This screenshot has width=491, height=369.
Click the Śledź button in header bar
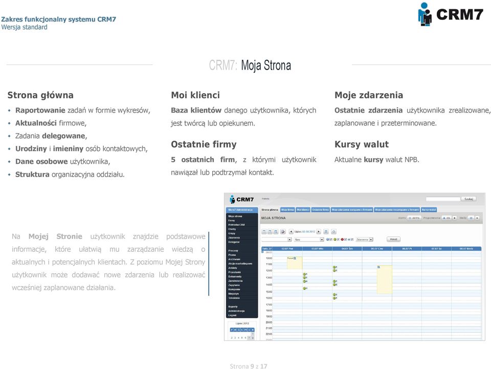pos(471,218)
